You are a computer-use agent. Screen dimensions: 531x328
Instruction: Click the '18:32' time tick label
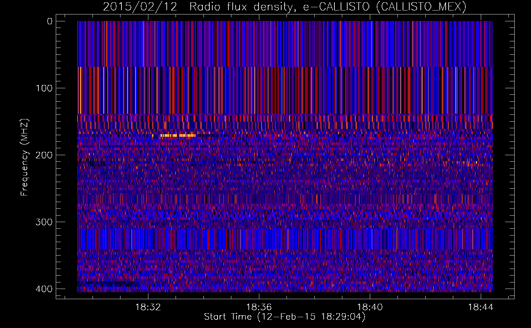[148, 307]
